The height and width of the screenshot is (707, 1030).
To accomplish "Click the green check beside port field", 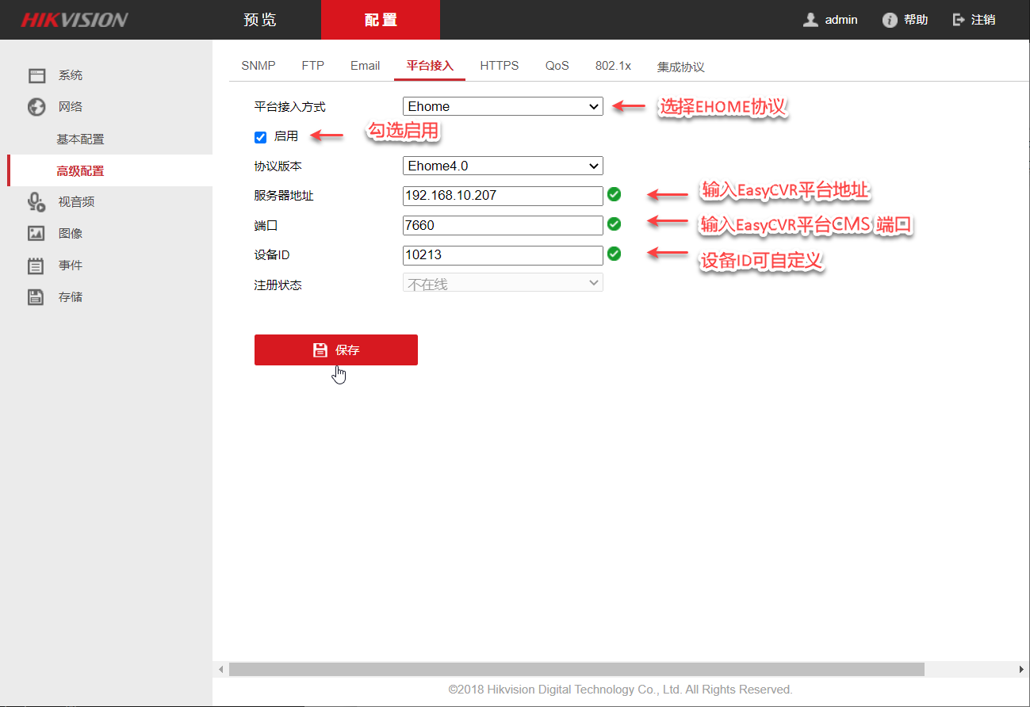I will coord(614,224).
